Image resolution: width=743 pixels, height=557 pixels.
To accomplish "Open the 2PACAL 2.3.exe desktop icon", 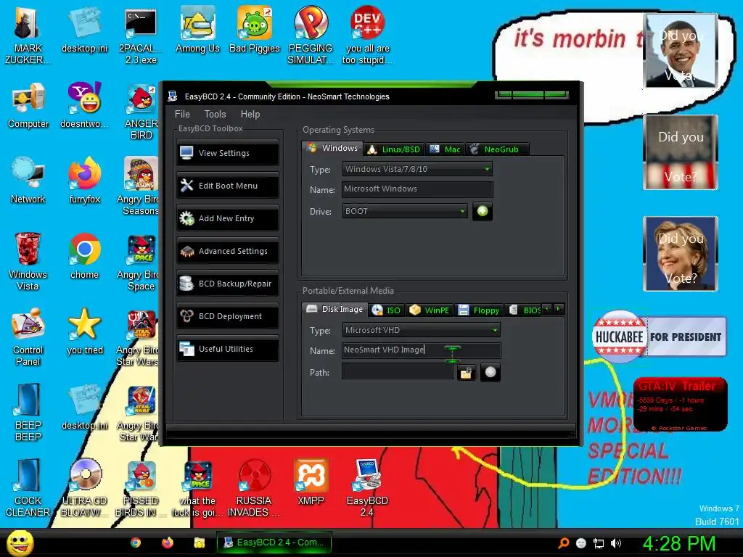I will pos(141,36).
